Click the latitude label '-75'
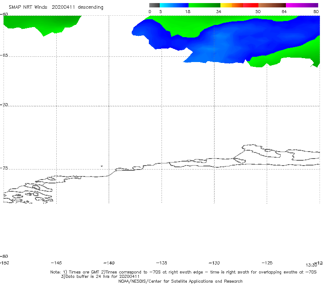This screenshot has width=323, height=284. (4, 168)
